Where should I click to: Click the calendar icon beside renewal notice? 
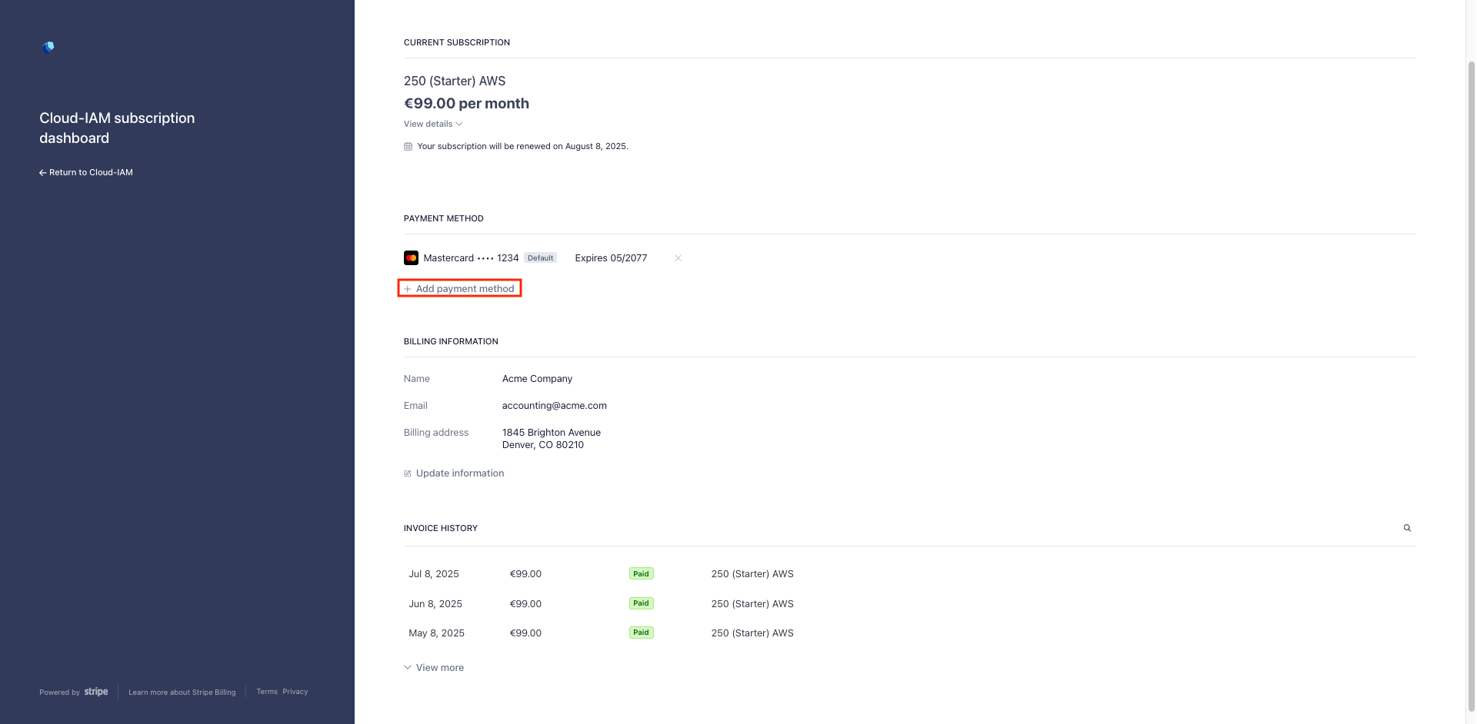[x=408, y=146]
